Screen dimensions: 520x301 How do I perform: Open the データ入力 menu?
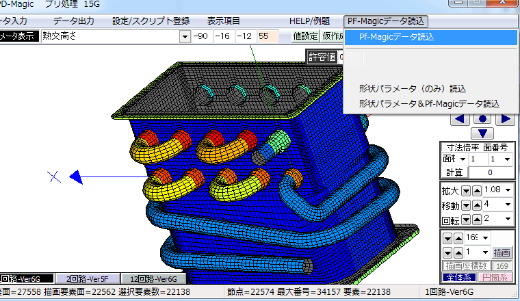click(x=13, y=21)
